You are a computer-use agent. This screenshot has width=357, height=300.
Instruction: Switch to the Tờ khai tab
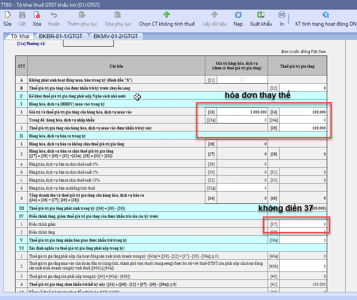point(20,36)
